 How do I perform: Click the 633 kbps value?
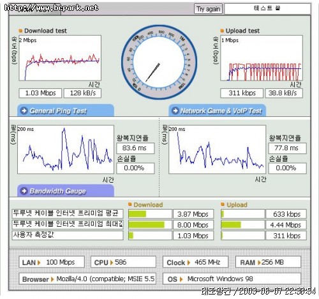pos(286,214)
